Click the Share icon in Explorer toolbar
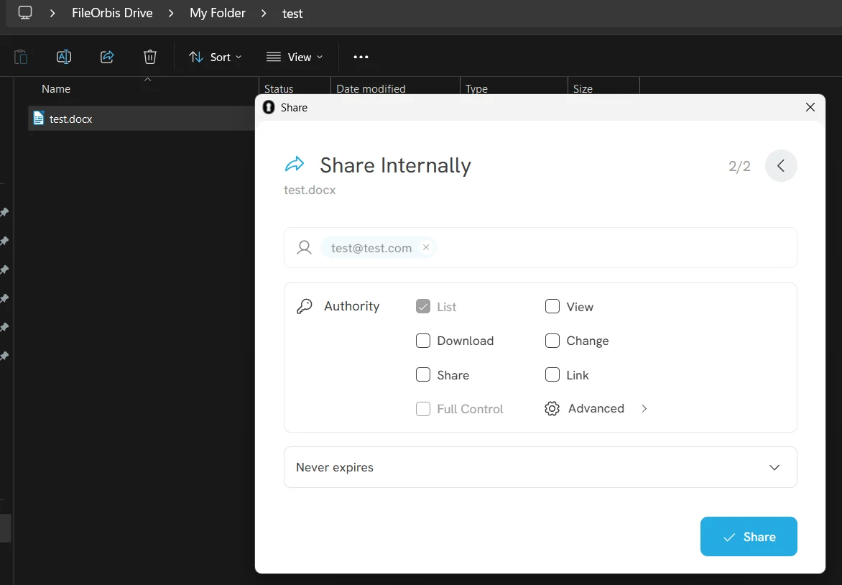The height and width of the screenshot is (585, 842). point(107,57)
